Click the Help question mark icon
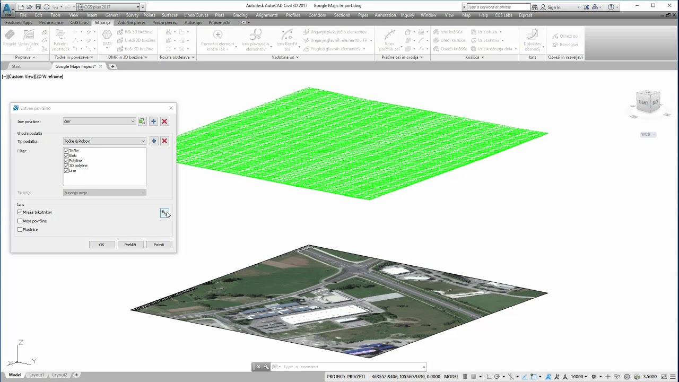This screenshot has width=679, height=382. click(x=611, y=7)
